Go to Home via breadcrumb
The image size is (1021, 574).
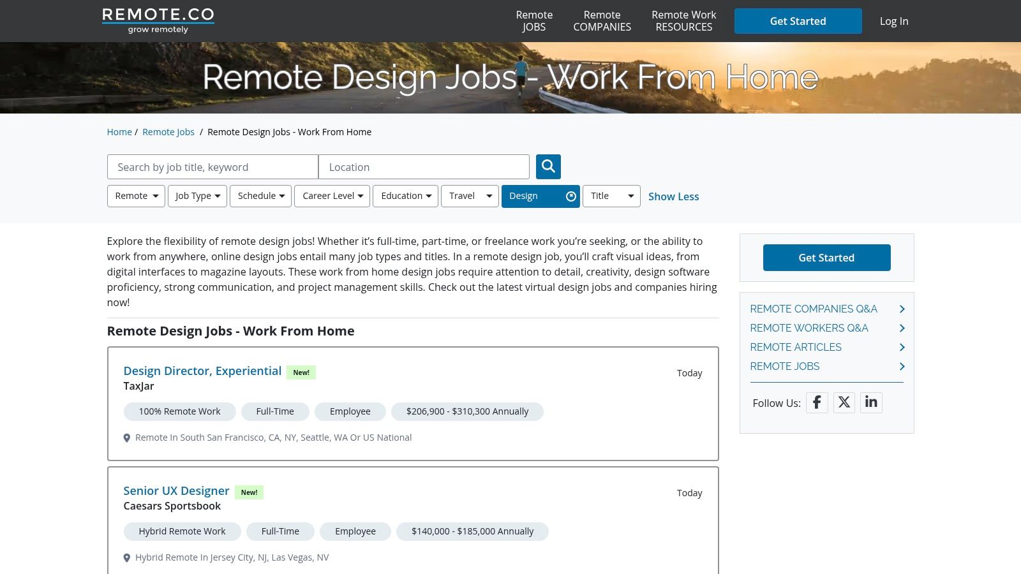[x=119, y=132]
